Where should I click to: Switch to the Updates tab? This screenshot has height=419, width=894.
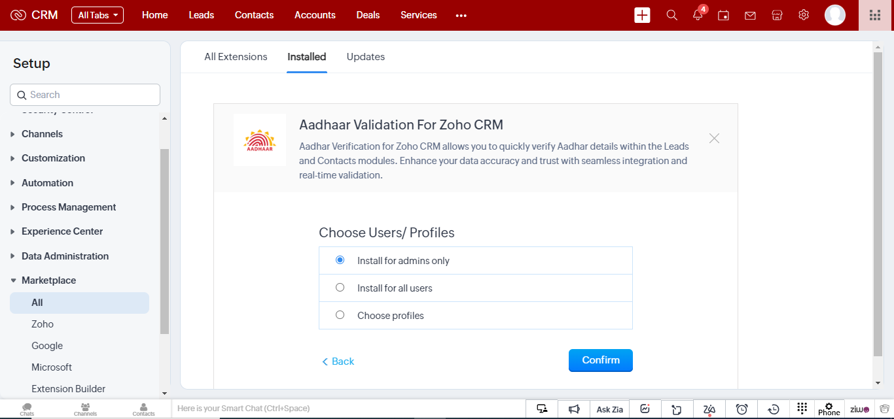tap(366, 57)
